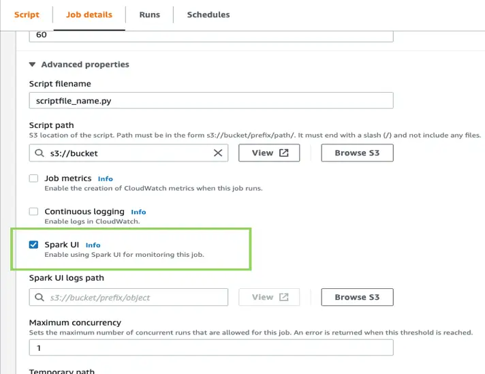This screenshot has width=485, height=374.
Task: Switch to the Script tab
Action: coord(27,14)
